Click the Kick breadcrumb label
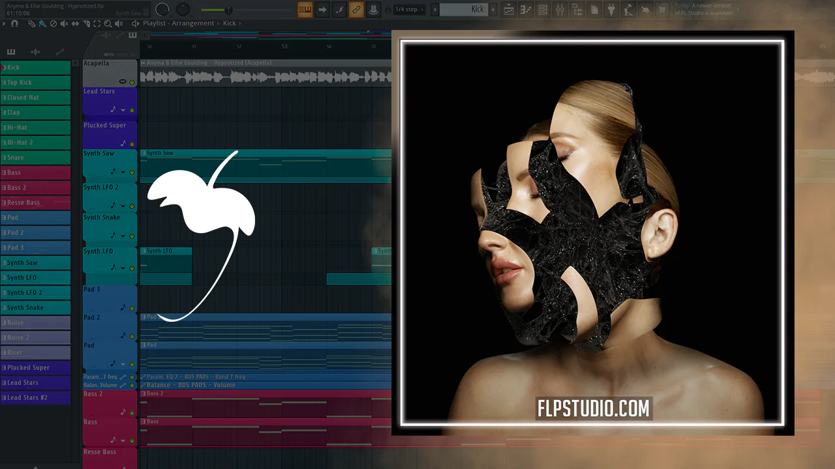The width and height of the screenshot is (835, 469). coord(229,23)
